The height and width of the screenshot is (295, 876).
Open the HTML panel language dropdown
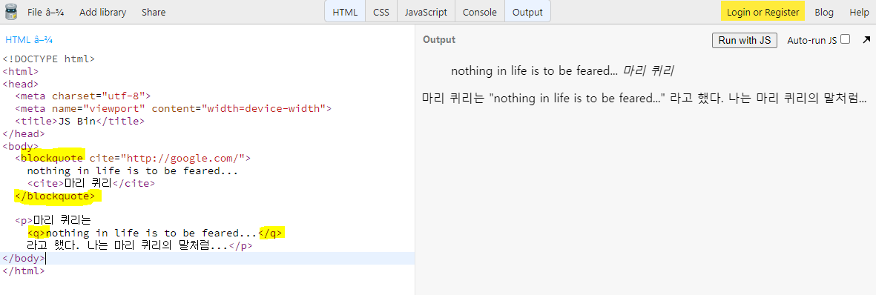(x=29, y=40)
